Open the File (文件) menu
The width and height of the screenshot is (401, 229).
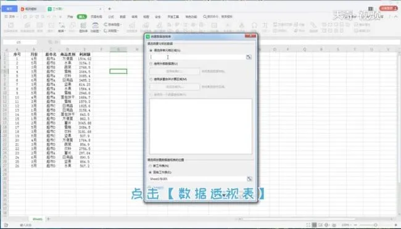(x=12, y=17)
